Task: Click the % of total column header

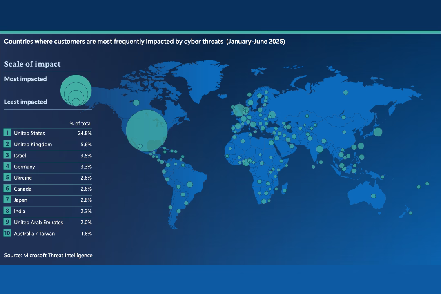Action: tap(80, 123)
